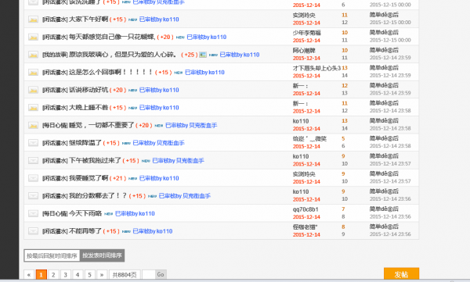Click envelope icon beside 大家下午好啊 thread
The height and width of the screenshot is (282, 470).
click(x=33, y=20)
